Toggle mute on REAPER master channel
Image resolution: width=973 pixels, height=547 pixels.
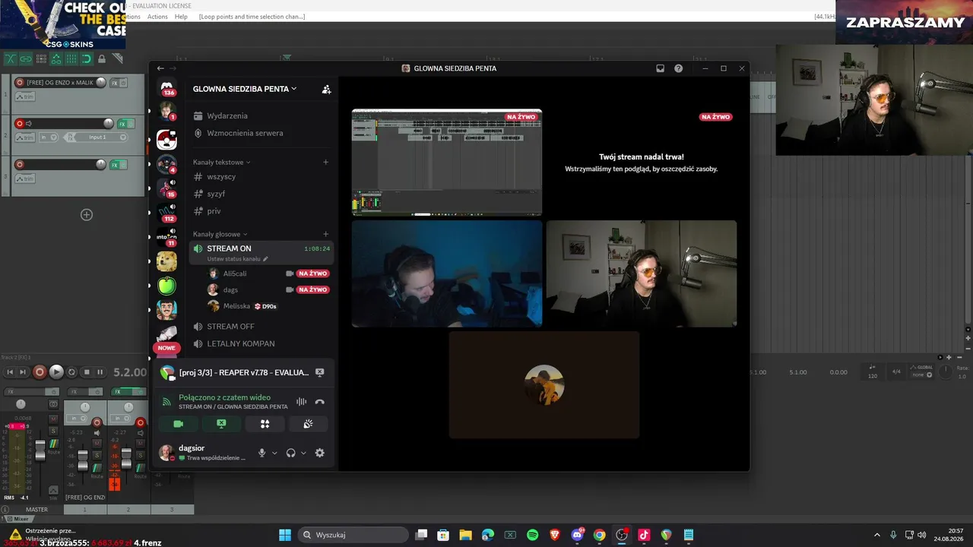click(x=53, y=418)
